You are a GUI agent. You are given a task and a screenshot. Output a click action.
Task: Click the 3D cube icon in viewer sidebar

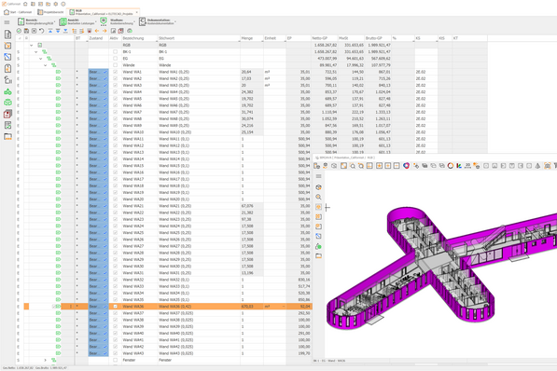(319, 187)
